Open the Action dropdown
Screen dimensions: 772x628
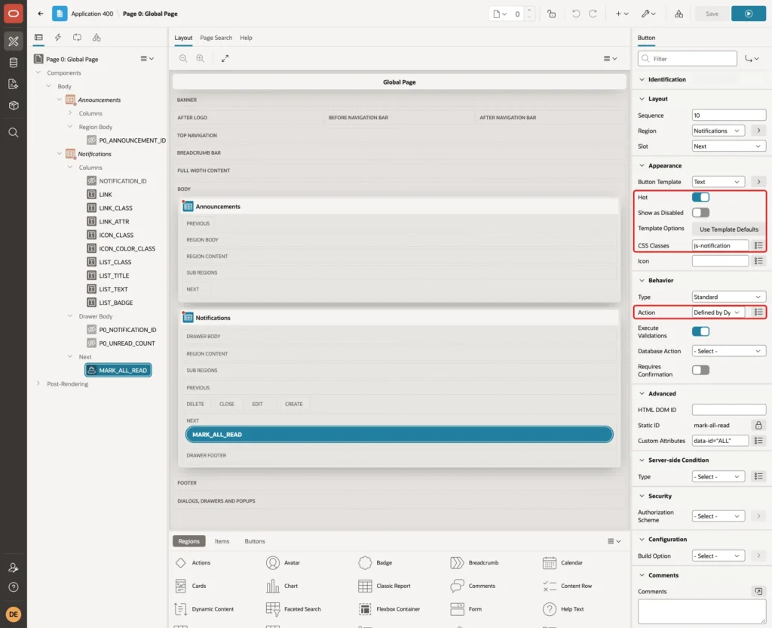coord(718,312)
